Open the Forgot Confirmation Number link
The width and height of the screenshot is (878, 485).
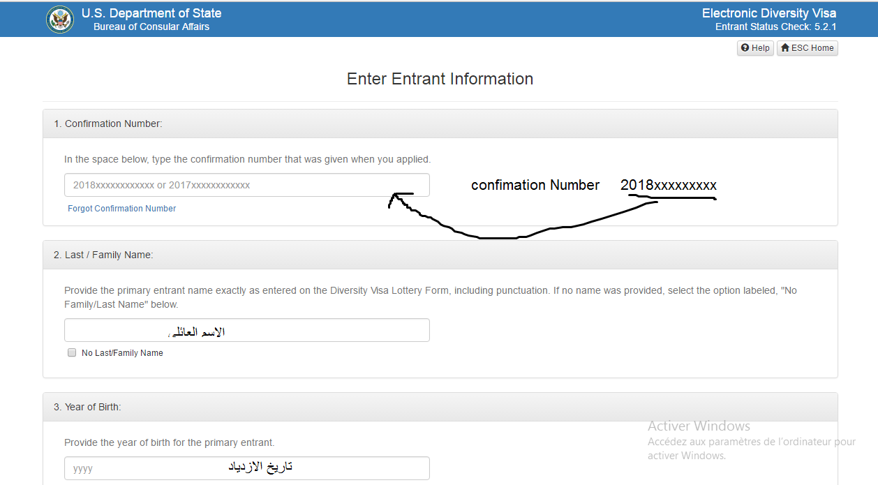coord(122,209)
